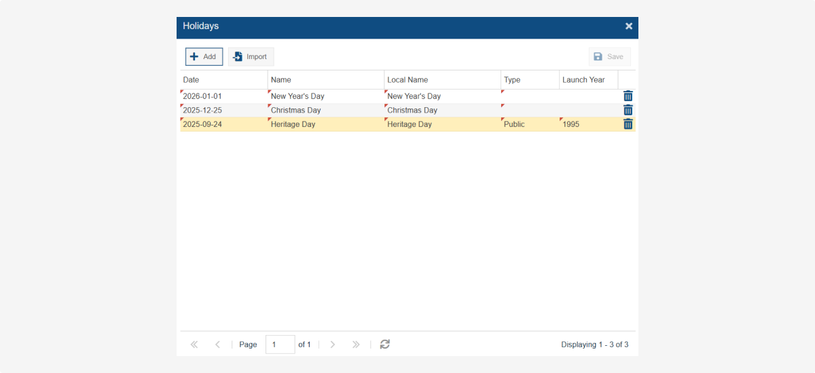
Task: Refresh the holidays grid
Action: coord(384,345)
